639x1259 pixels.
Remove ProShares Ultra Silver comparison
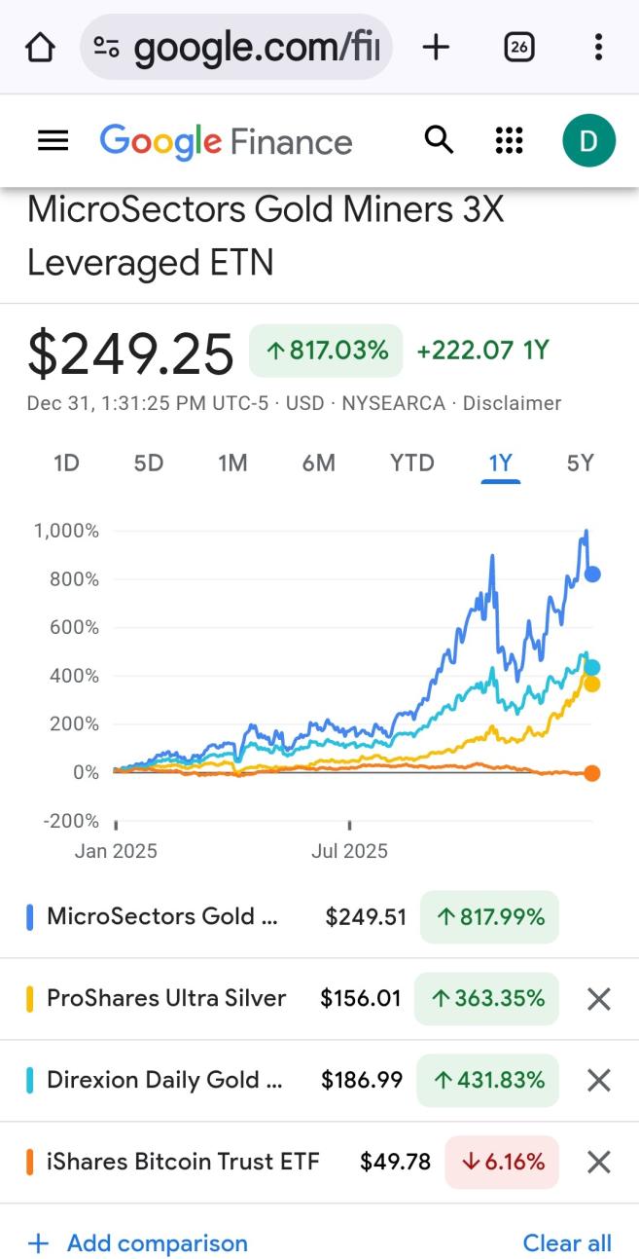click(x=599, y=999)
